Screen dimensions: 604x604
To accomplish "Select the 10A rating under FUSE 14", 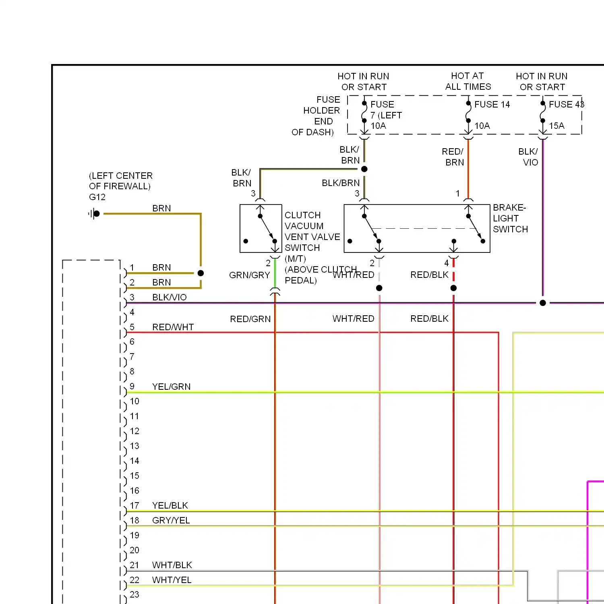I will (482, 126).
